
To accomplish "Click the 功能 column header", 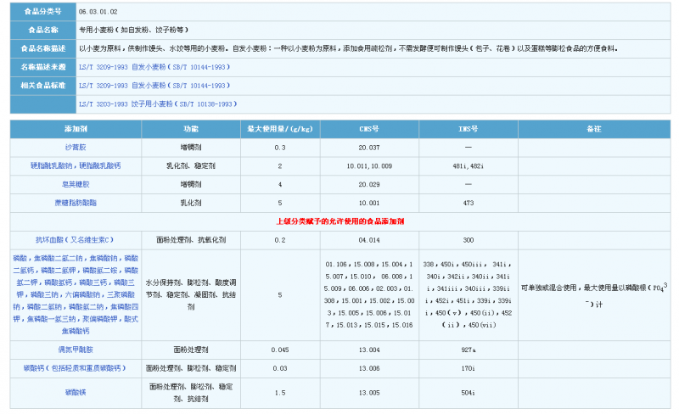I will tap(191, 128).
